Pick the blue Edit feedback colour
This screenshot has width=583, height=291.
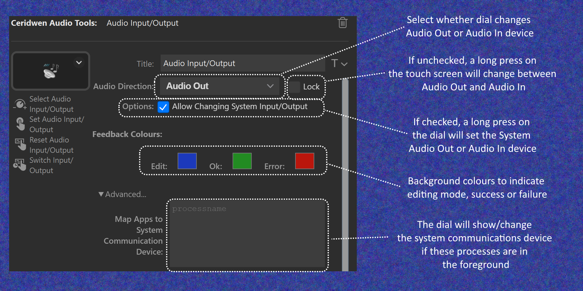187,161
